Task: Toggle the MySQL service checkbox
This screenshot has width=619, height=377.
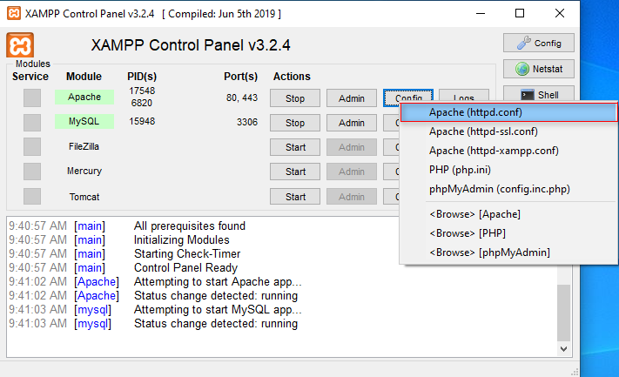Action: [x=32, y=122]
